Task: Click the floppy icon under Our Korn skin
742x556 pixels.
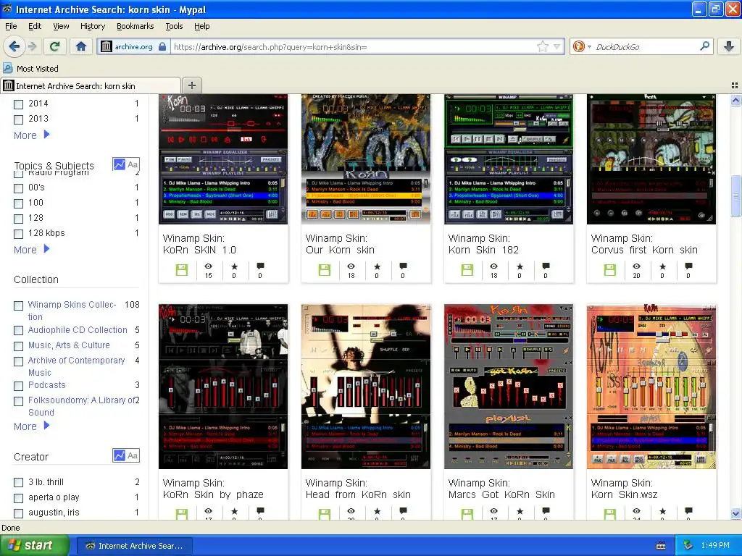Action: [325, 270]
